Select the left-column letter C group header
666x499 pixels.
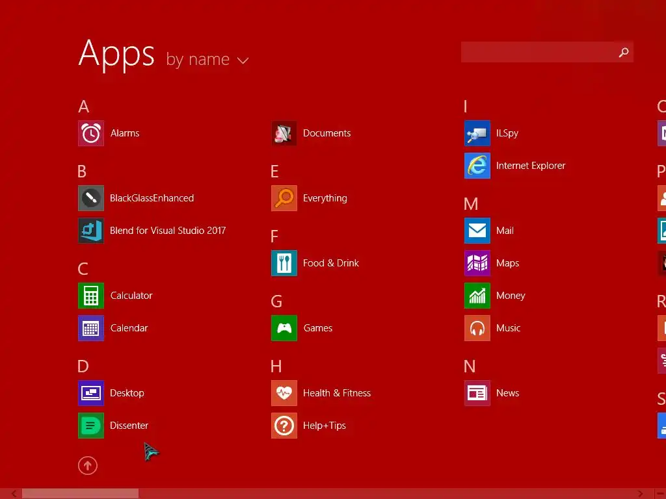[x=83, y=269]
